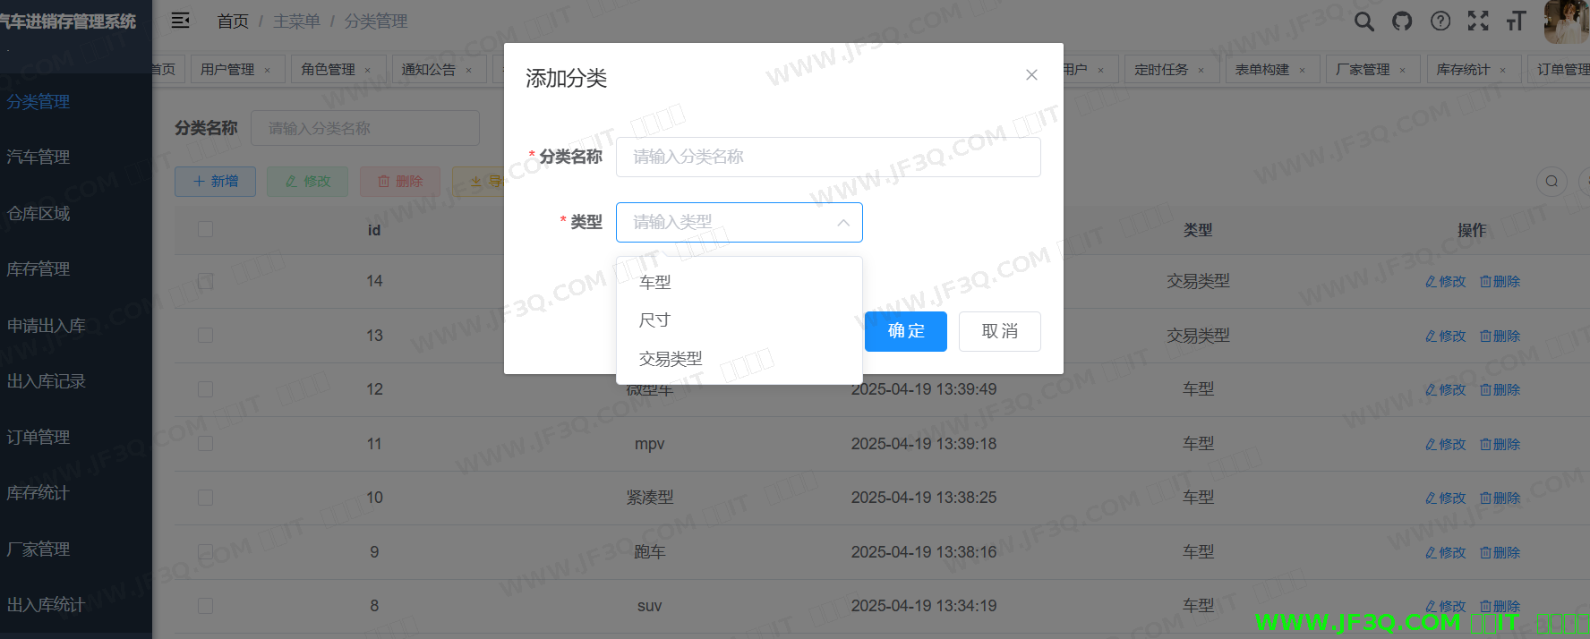Check the select-all checkbox in table header
Viewport: 1590px width, 639px height.
206,230
